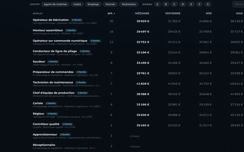Sort by the MOYENNE column header
The width and height of the screenshot is (244, 152).
[x=173, y=13]
